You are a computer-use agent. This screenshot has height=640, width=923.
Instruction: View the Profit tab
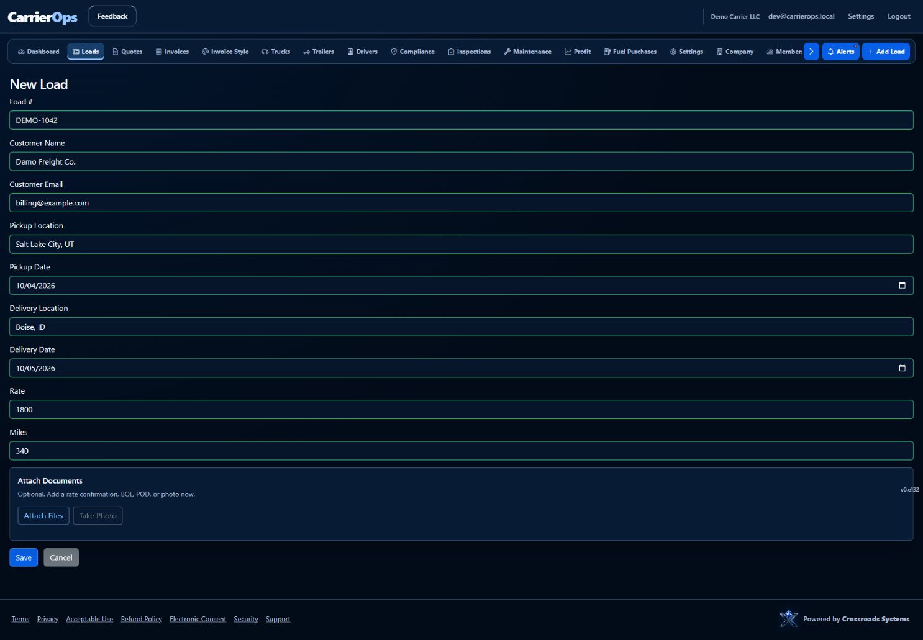tap(578, 52)
